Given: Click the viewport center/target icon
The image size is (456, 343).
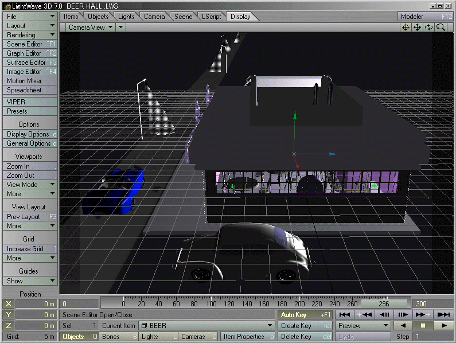Looking at the screenshot, I should tap(406, 27).
